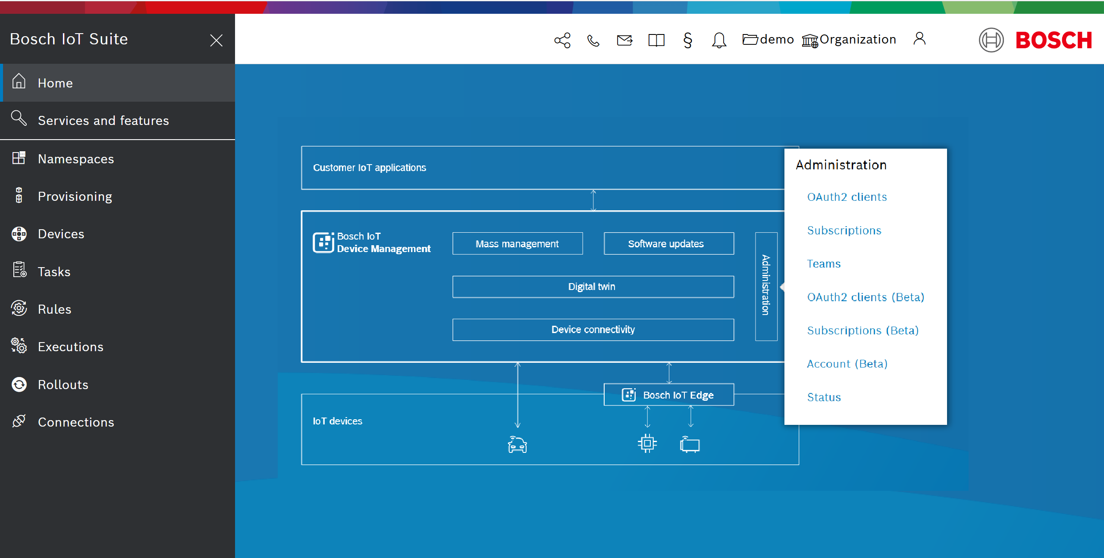Image resolution: width=1104 pixels, height=558 pixels.
Task: Open the demo folder selector
Action: click(x=768, y=40)
